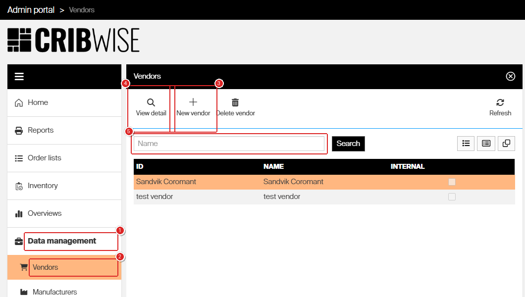Open the hamburger menu in sidebar
Viewport: 525px width, 297px height.
pyautogui.click(x=19, y=77)
